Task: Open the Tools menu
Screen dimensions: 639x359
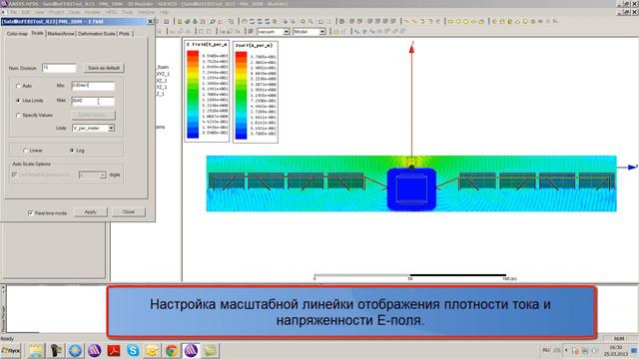Action: click(128, 12)
